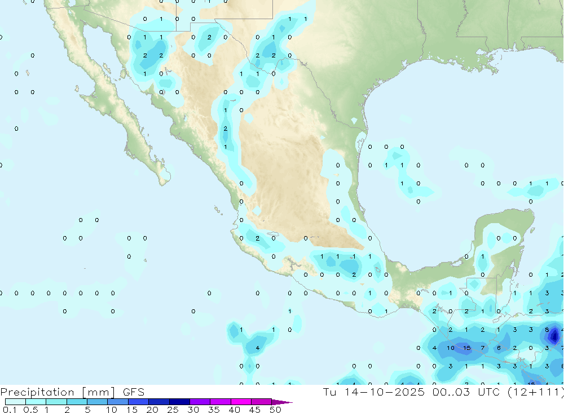
Task: Click the '35' legend scale label
Action: (214, 410)
